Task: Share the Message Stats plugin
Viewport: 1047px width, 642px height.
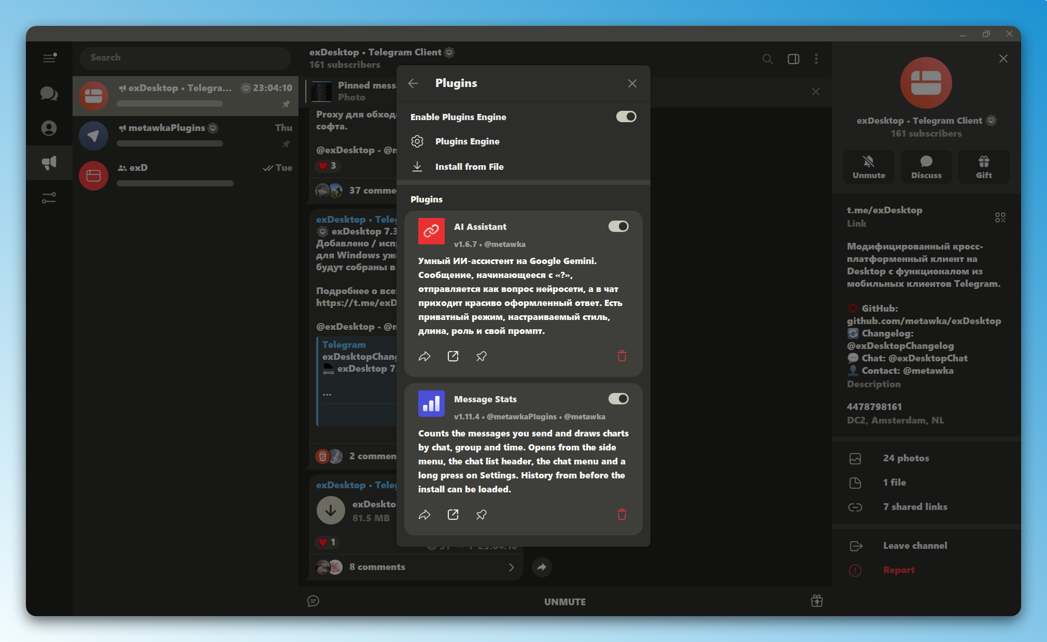Action: pyautogui.click(x=425, y=515)
